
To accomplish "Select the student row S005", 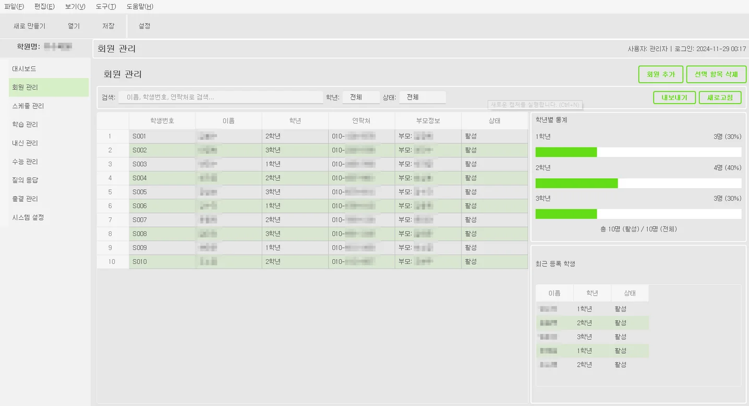I will point(313,192).
